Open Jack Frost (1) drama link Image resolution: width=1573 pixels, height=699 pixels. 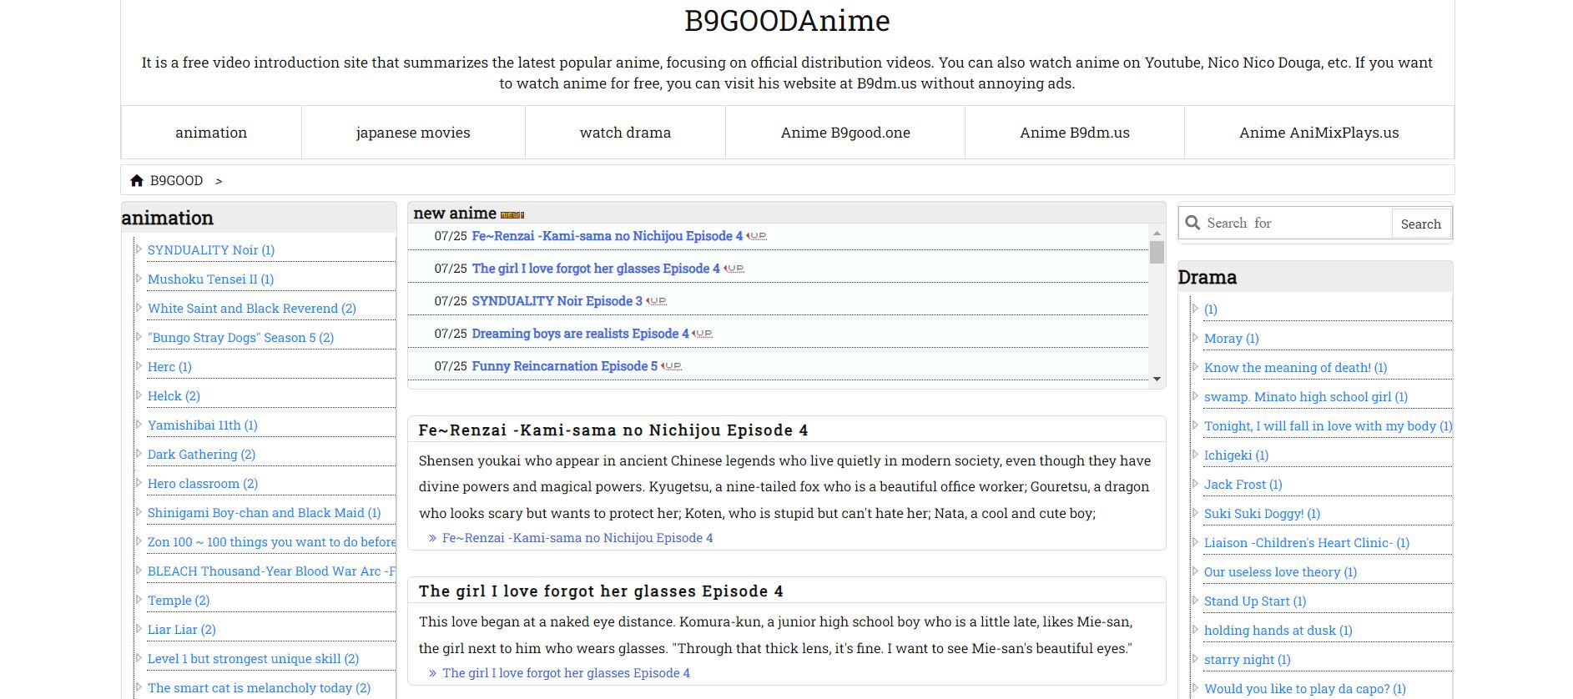click(1243, 484)
